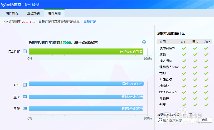Click the 重新评测 link

click(90, 22)
